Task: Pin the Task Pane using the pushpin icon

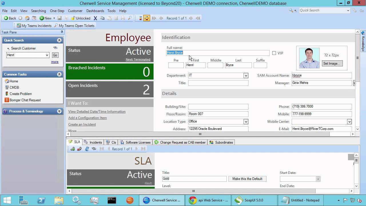Action: 62,32
